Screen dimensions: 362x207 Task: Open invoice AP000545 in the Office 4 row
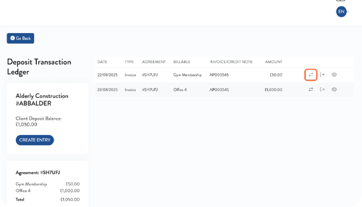tap(219, 89)
